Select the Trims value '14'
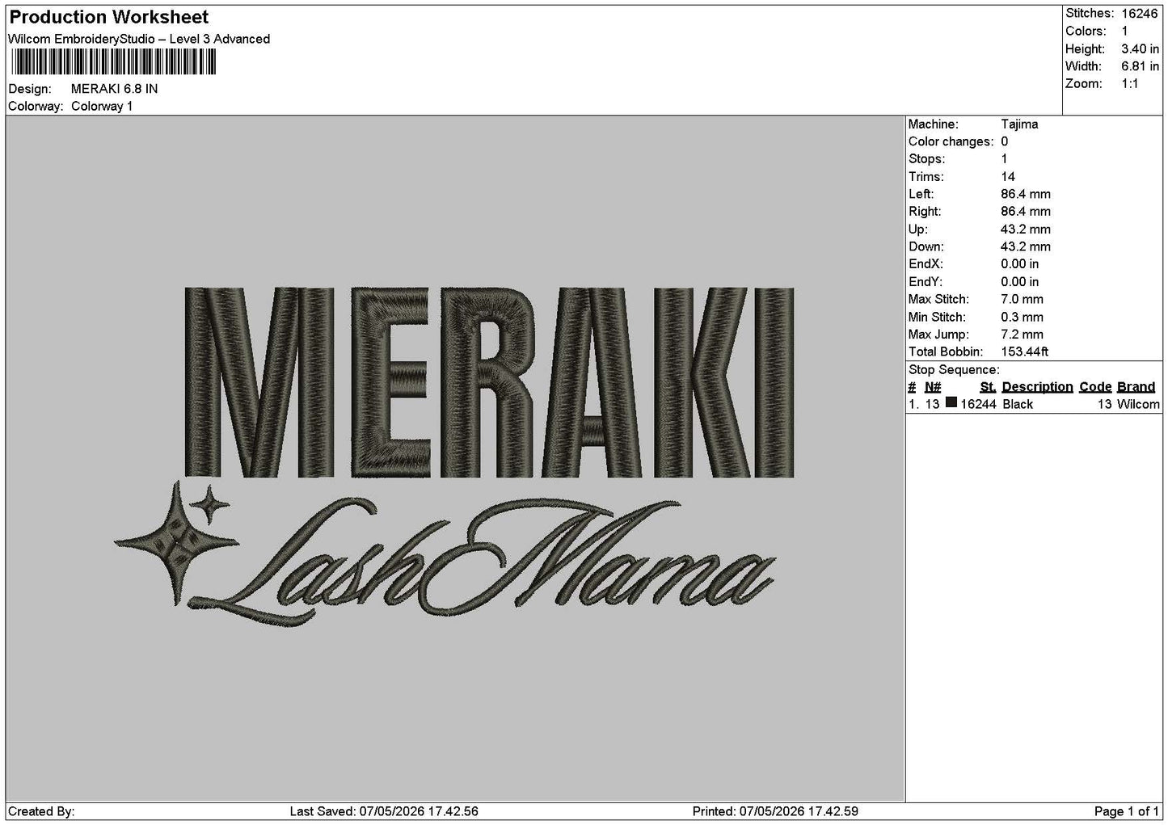Screen dimensions: 1168x825 [1008, 177]
